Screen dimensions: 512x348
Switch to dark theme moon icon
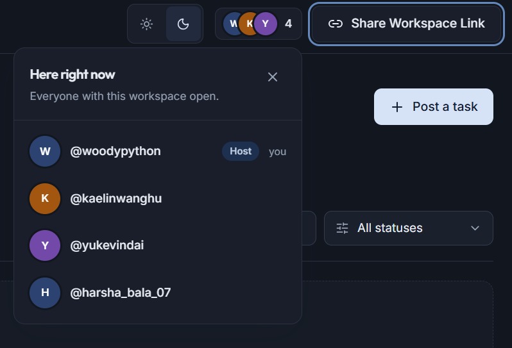click(x=183, y=24)
